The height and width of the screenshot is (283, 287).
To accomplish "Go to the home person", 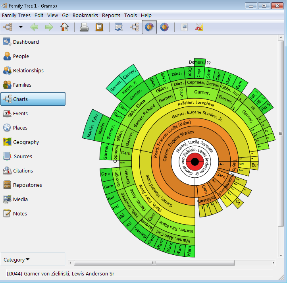I will pyautogui.click(x=64, y=27).
